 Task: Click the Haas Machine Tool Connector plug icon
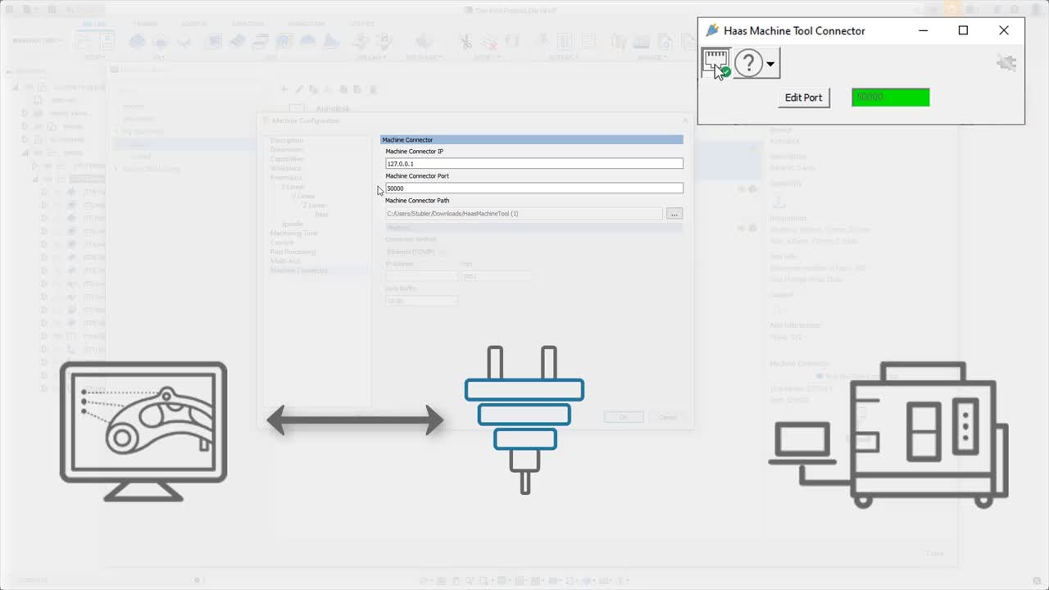pos(711,30)
